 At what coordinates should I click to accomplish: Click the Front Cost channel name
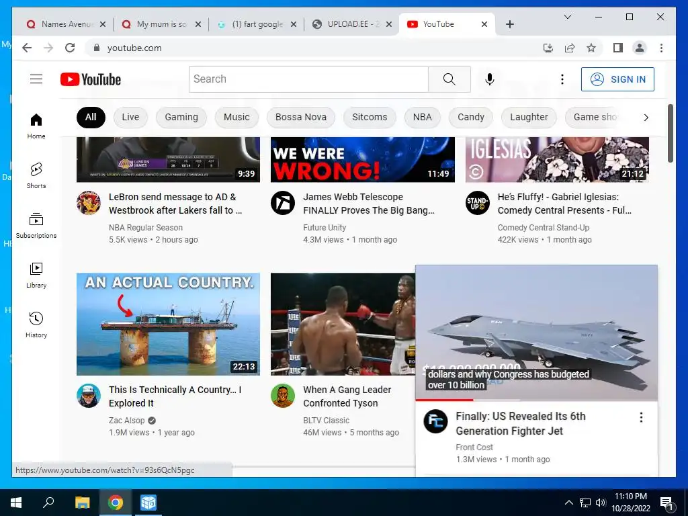(474, 447)
